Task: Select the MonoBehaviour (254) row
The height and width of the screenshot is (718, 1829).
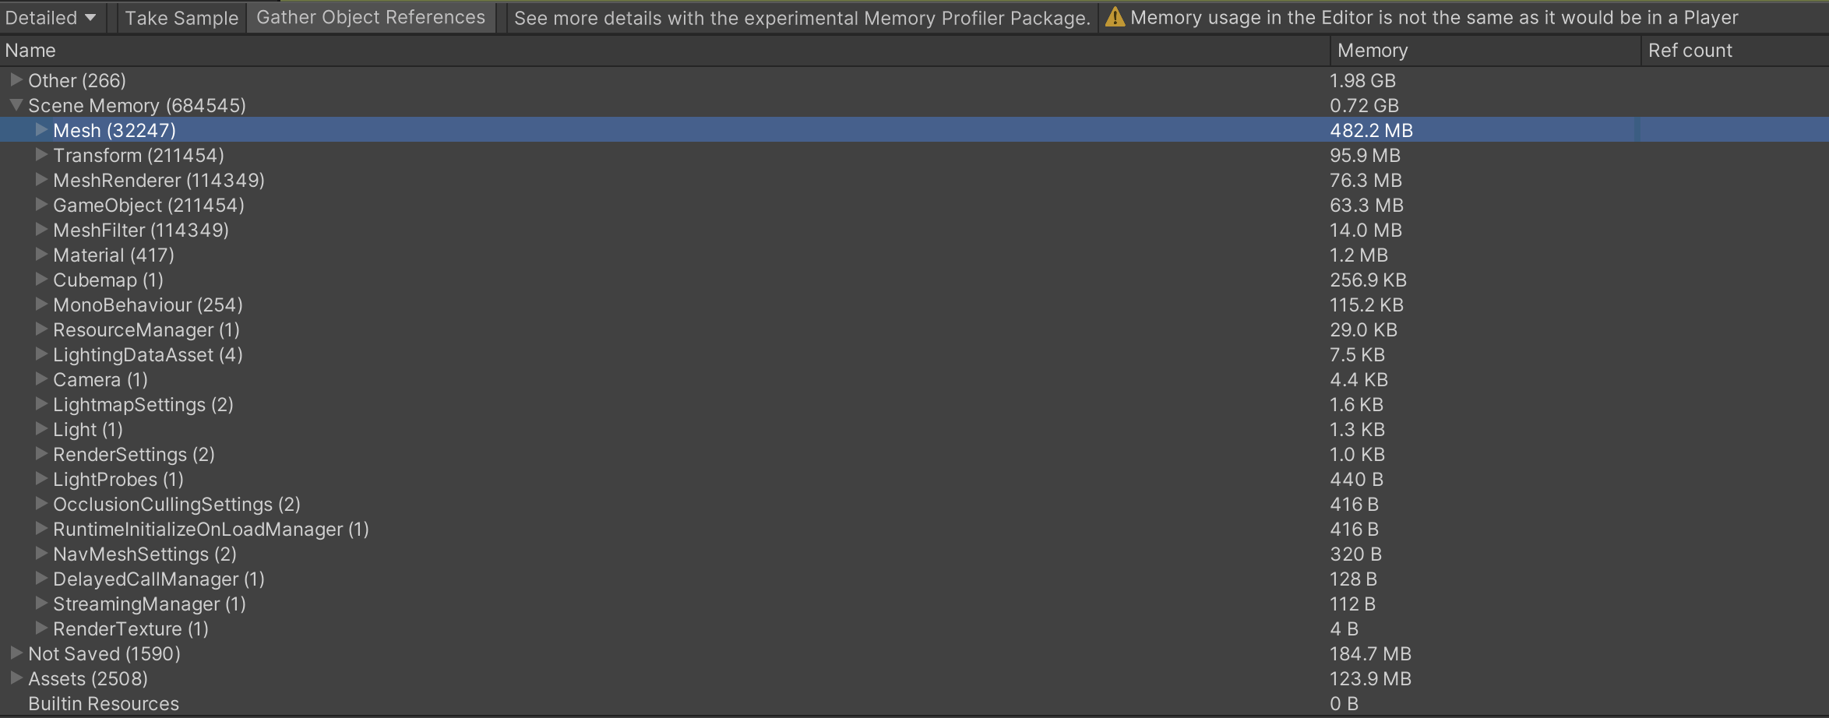Action: pyautogui.click(x=146, y=304)
